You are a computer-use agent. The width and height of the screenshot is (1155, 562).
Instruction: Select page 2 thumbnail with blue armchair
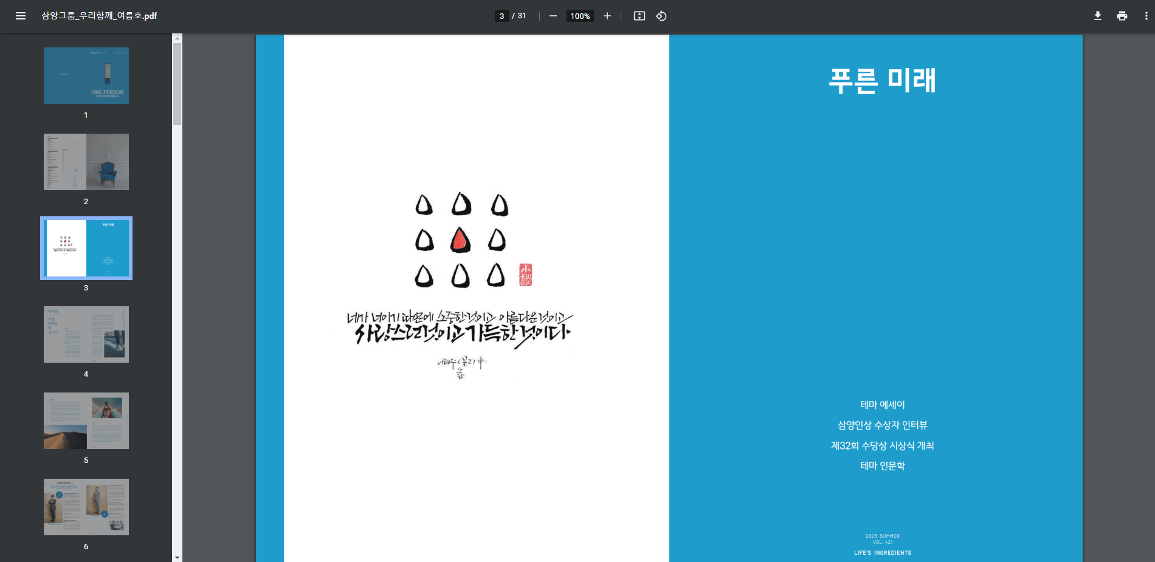(86, 162)
